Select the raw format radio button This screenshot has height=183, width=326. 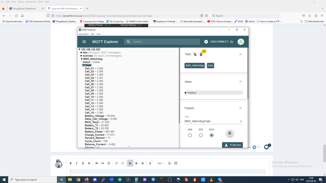(190, 135)
